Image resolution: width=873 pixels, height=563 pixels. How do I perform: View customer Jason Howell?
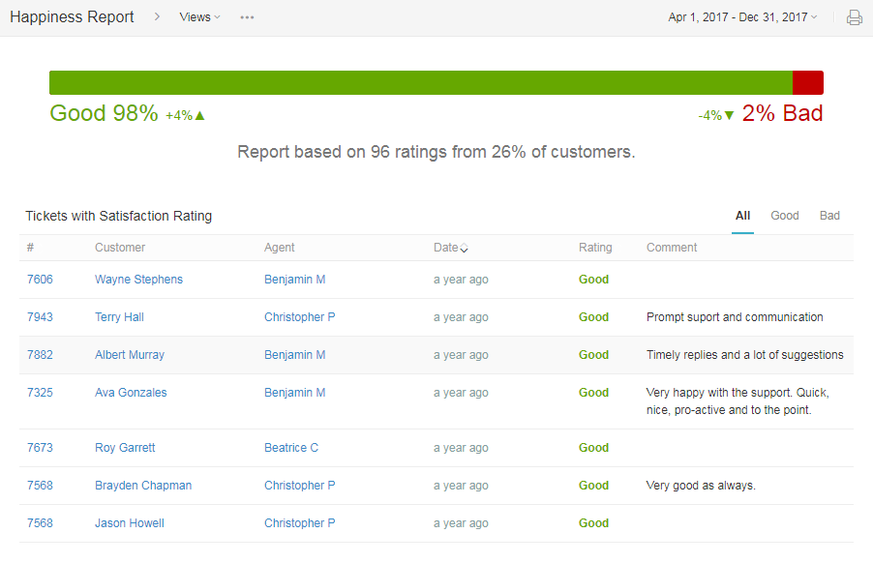[x=129, y=523]
